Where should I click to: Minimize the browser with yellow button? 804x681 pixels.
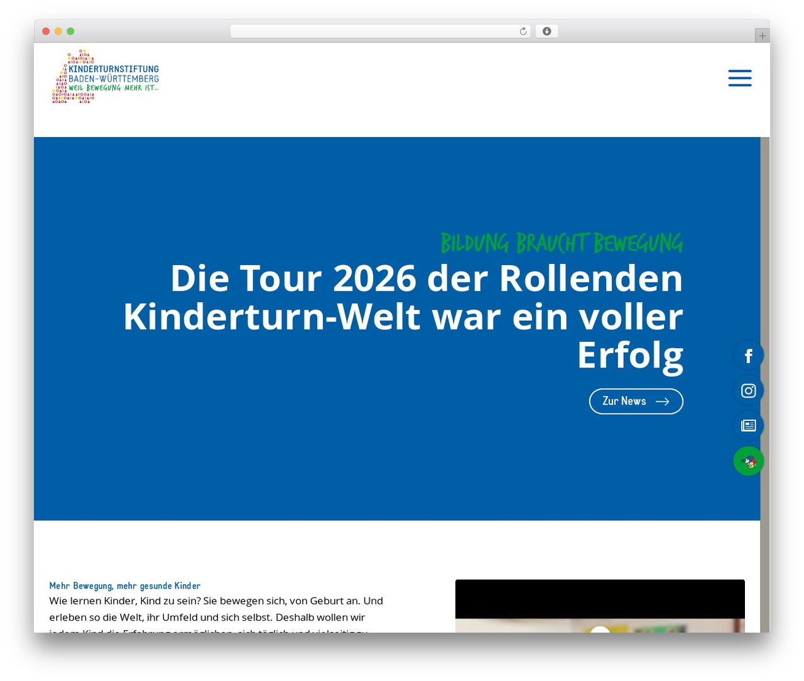[58, 31]
